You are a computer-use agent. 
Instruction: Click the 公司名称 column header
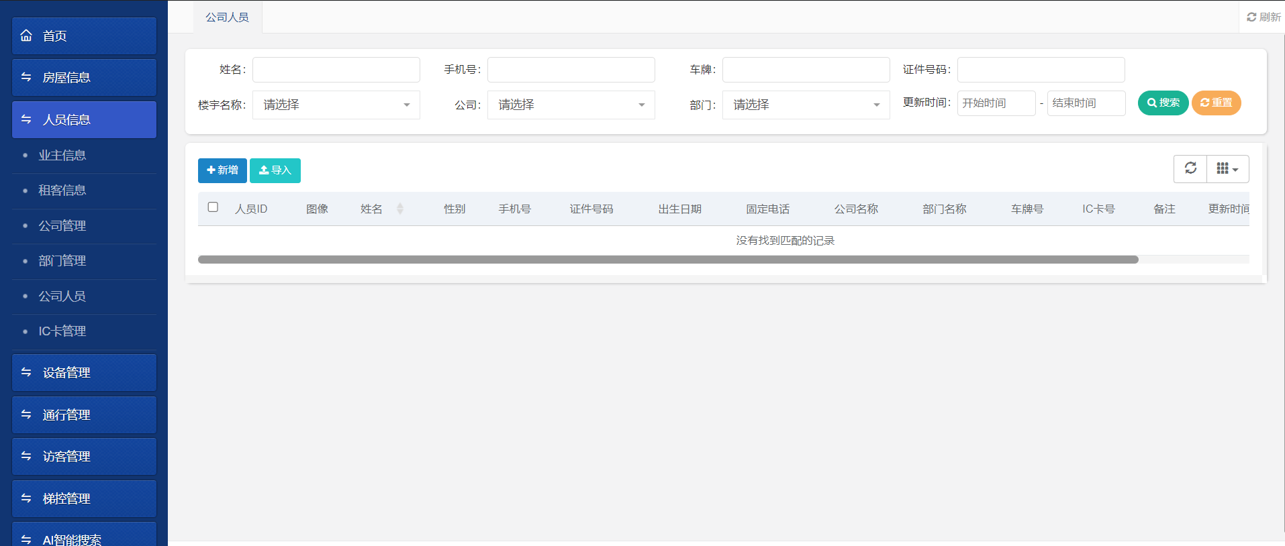856,209
